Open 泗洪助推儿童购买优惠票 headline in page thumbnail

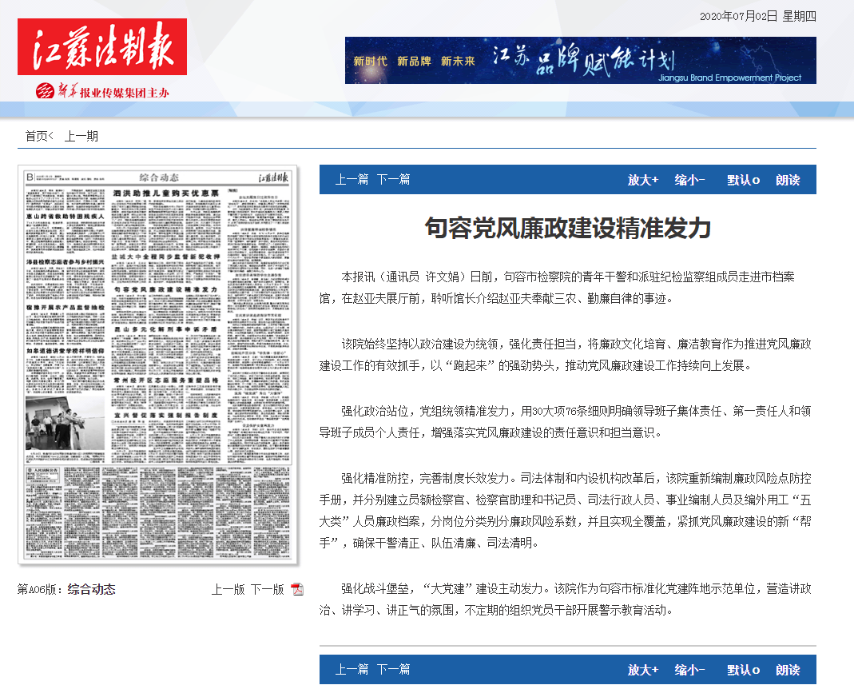tap(166, 193)
